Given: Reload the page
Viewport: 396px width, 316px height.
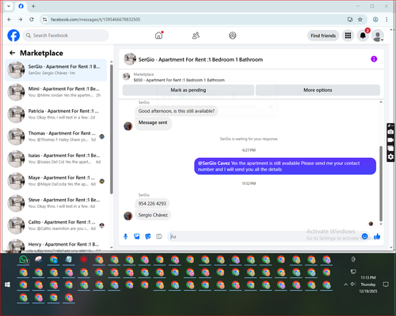Looking at the screenshot, I should tap(32, 20).
